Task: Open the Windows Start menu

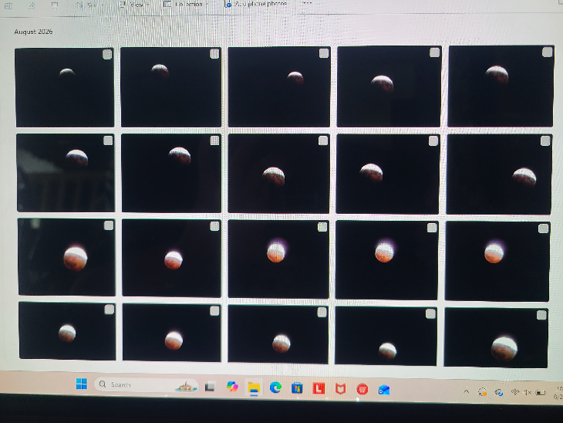Action: pyautogui.click(x=82, y=384)
